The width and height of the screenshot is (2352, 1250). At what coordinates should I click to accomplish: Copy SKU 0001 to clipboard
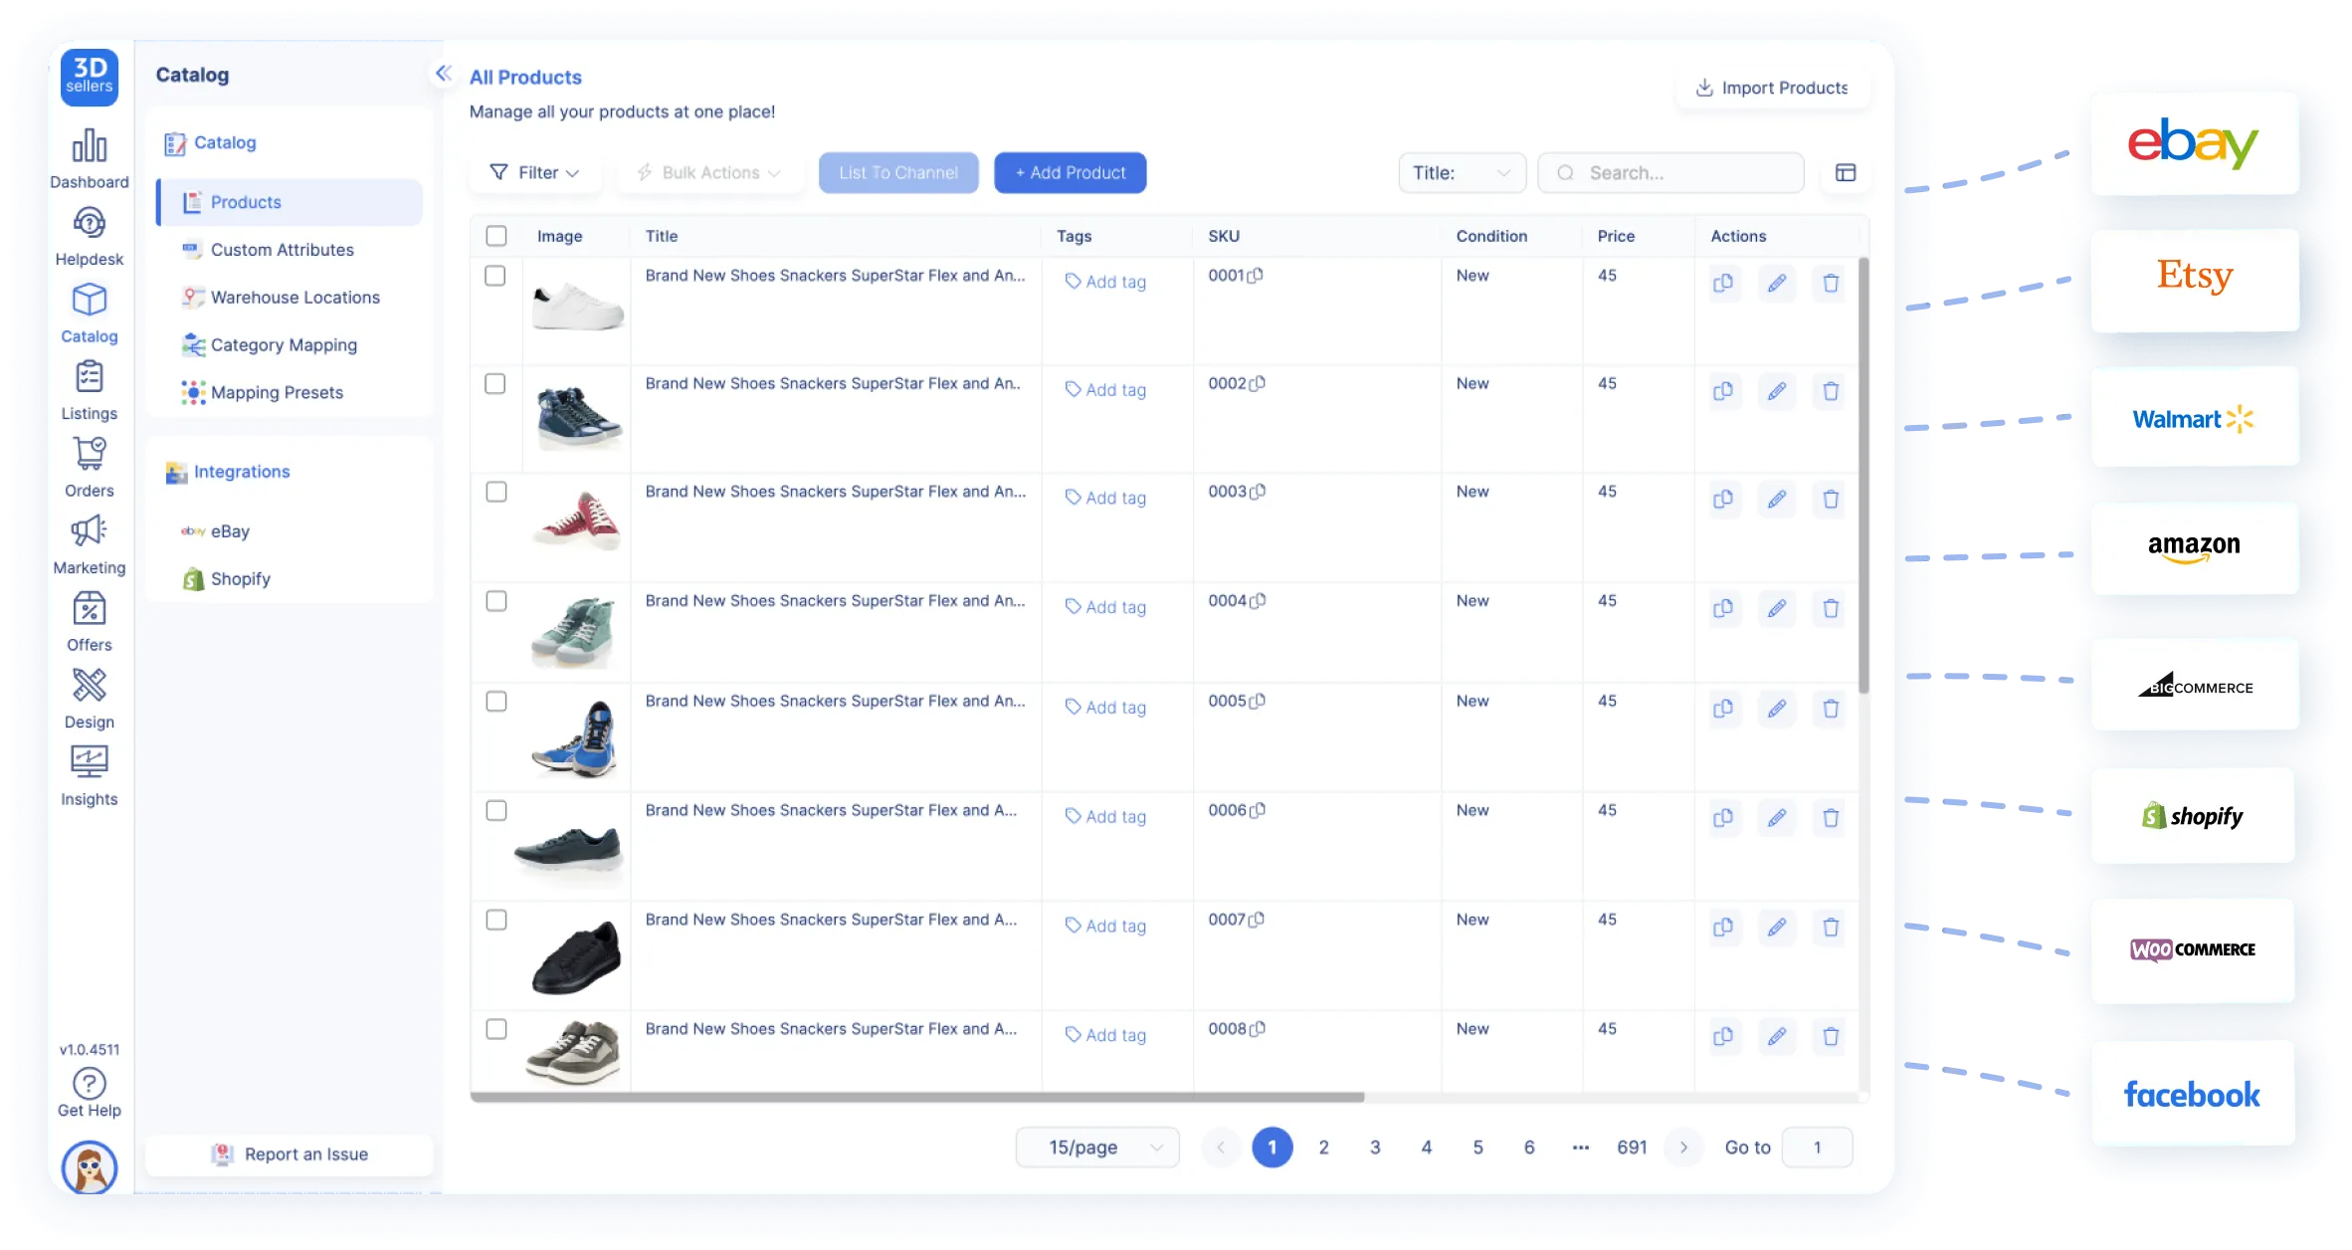[1256, 276]
